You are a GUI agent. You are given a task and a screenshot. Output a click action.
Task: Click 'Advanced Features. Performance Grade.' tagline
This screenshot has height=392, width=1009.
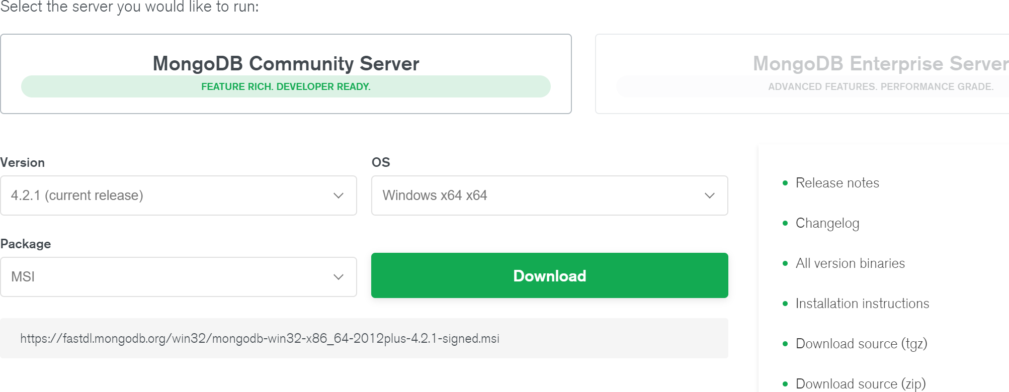pos(880,86)
